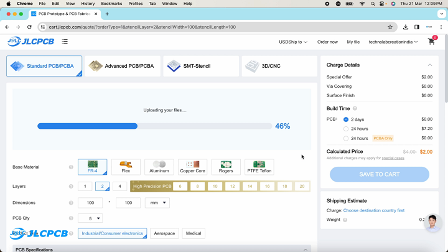448x252 pixels.
Task: Open the special cases link
Action: [393, 158]
